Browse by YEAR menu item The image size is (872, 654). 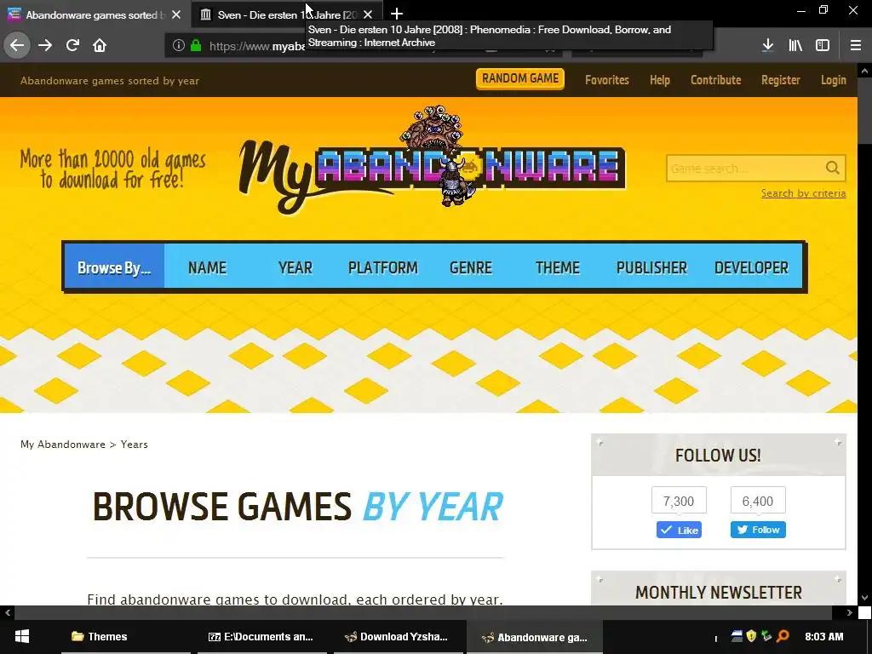click(295, 267)
